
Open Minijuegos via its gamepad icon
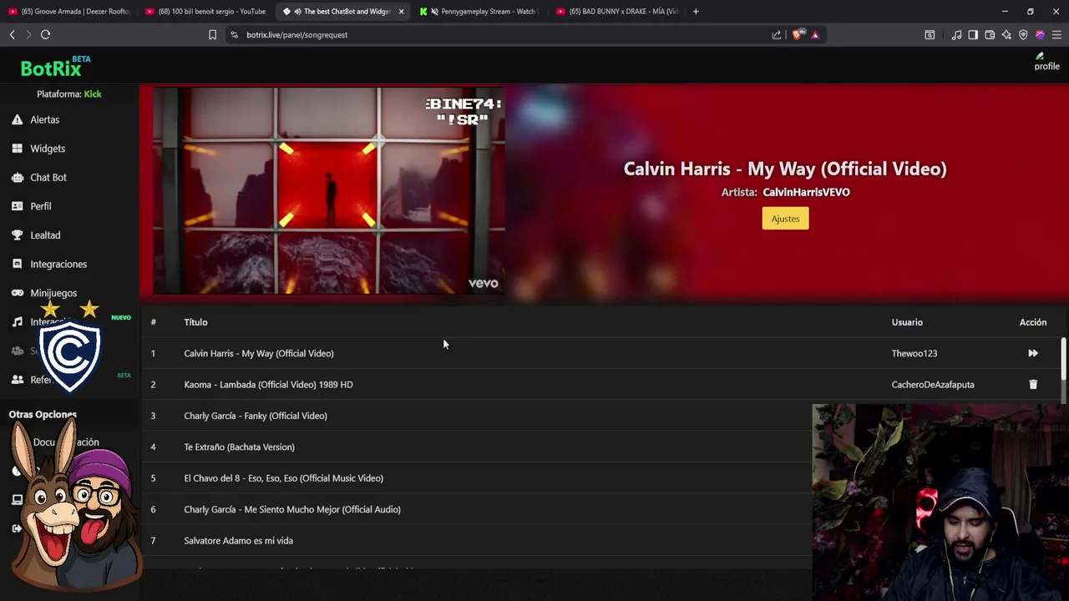coord(17,293)
